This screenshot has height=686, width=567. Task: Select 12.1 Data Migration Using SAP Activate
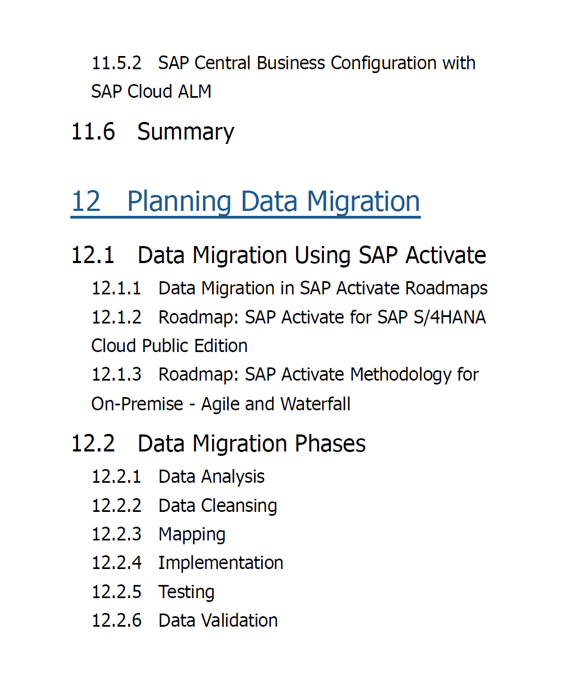tap(279, 255)
